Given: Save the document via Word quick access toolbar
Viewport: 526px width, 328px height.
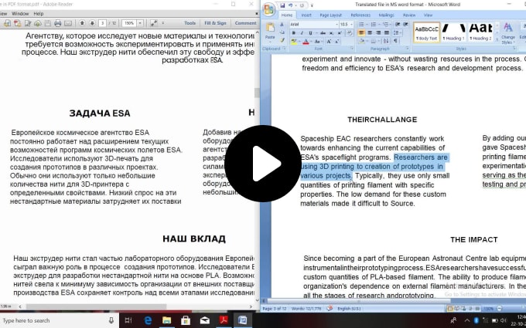Looking at the screenshot, I should coord(282,5).
